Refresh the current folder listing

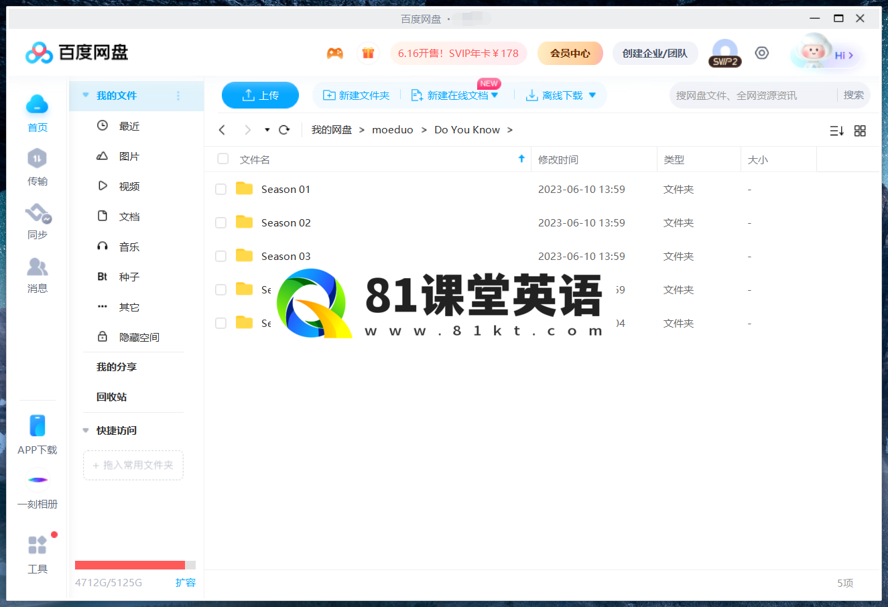click(x=284, y=130)
